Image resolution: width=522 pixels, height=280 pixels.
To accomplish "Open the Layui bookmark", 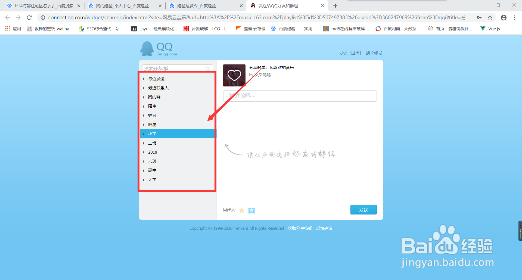I will pyautogui.click(x=154, y=29).
